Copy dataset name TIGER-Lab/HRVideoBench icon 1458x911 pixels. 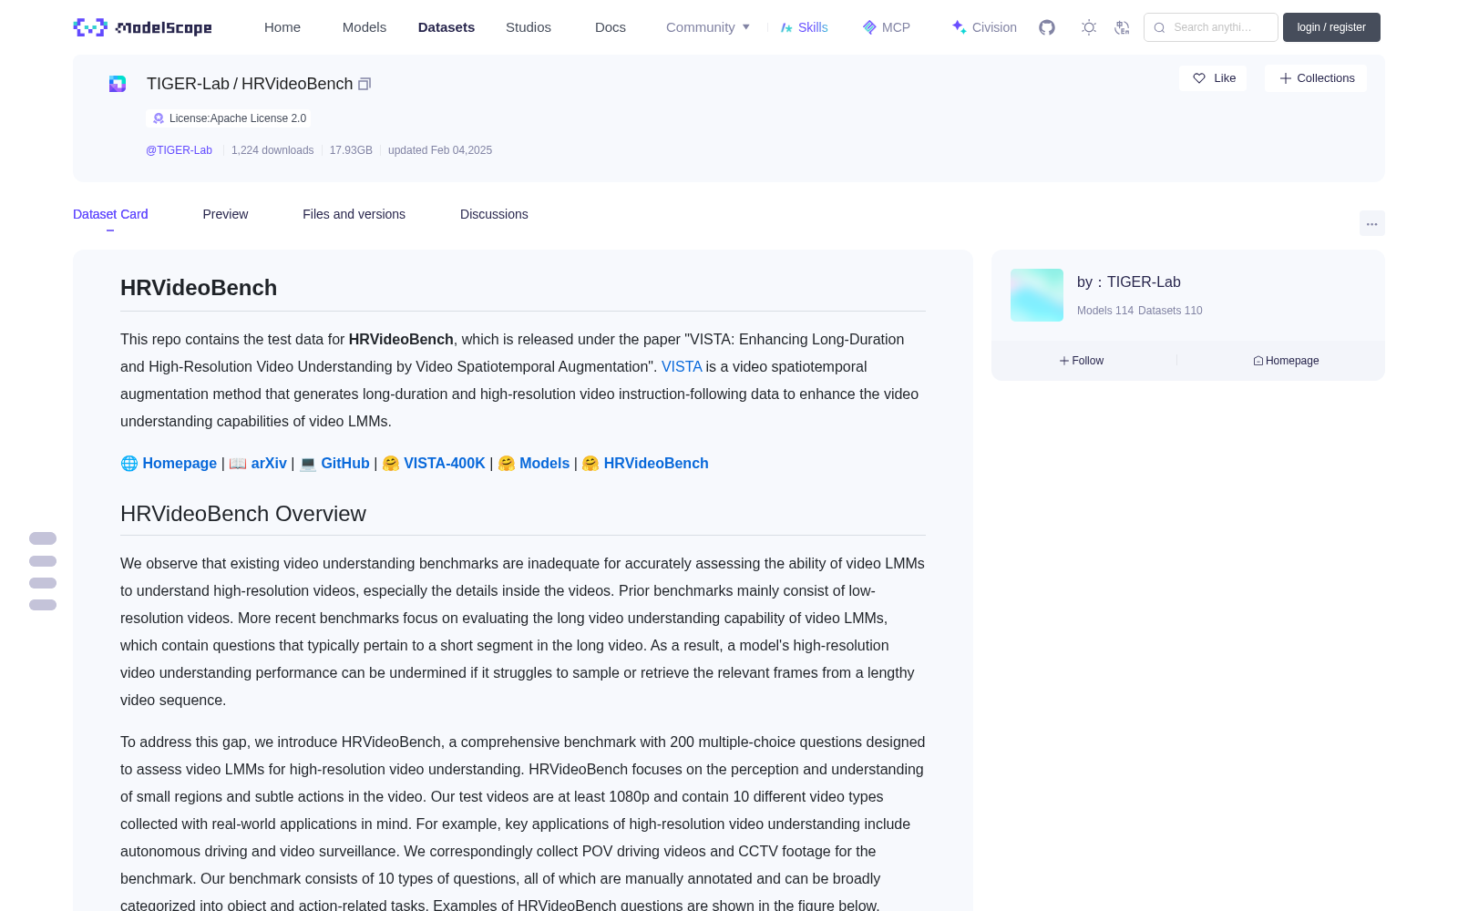(x=364, y=84)
